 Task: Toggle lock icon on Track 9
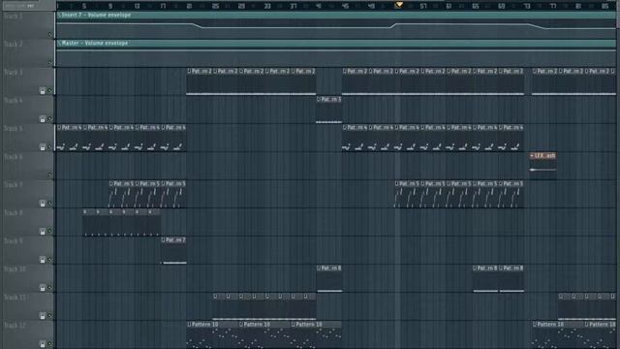coord(43,260)
